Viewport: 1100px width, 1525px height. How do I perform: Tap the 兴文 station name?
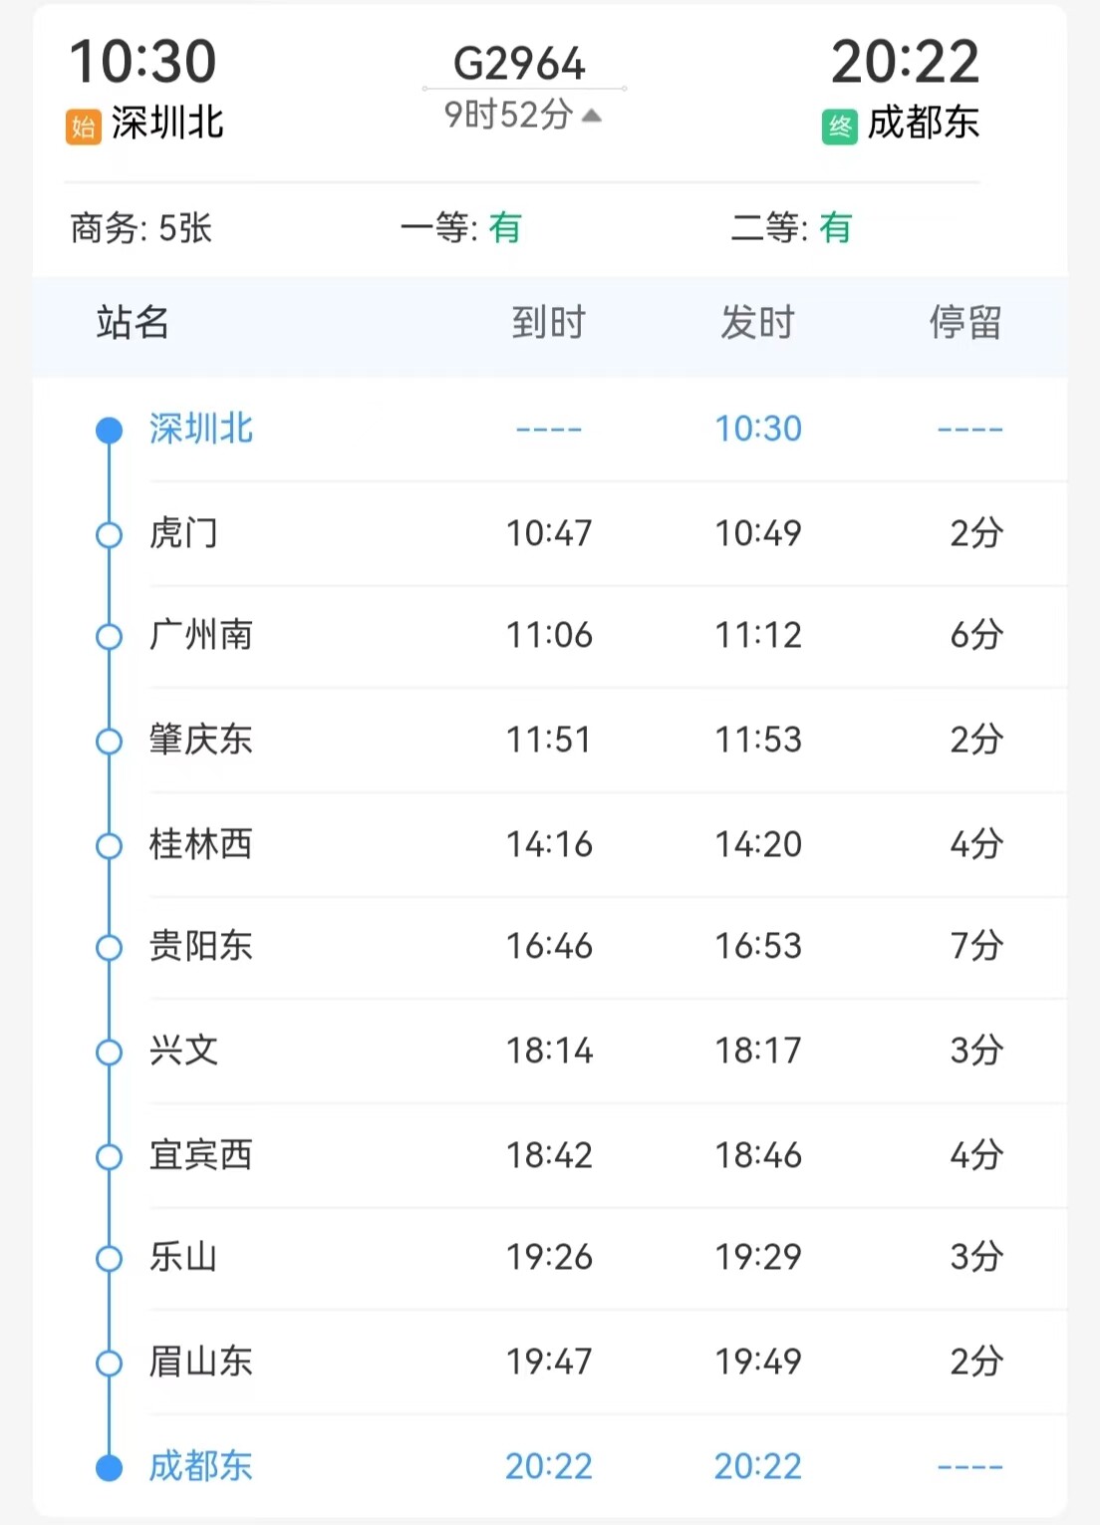[x=183, y=1051]
